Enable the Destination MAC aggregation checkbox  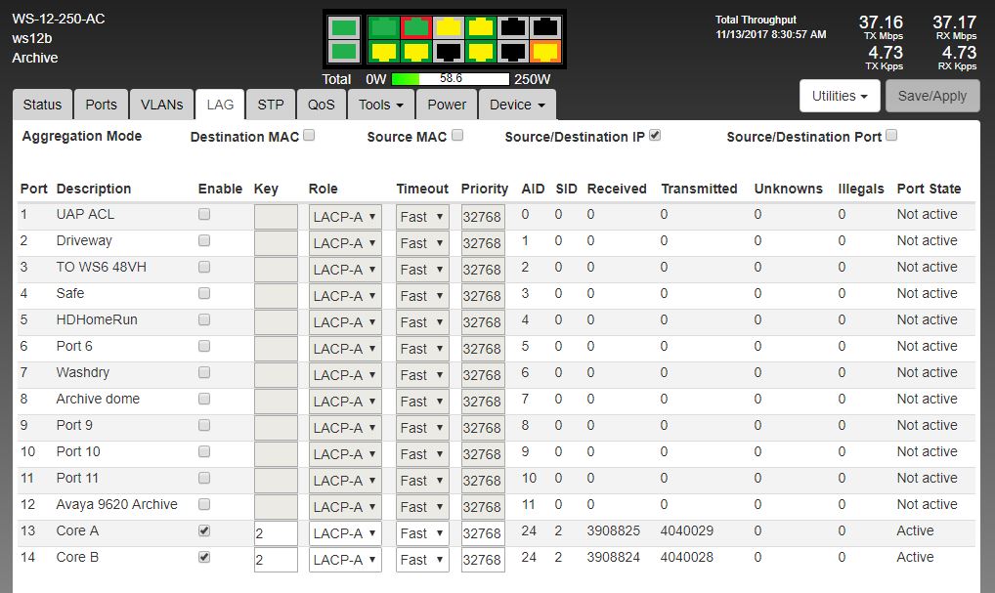coord(309,136)
